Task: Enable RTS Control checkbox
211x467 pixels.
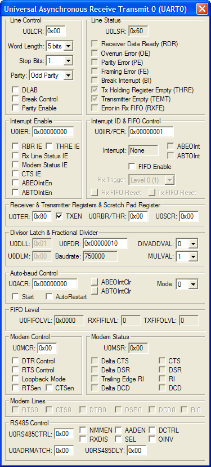Action: pos(15,370)
